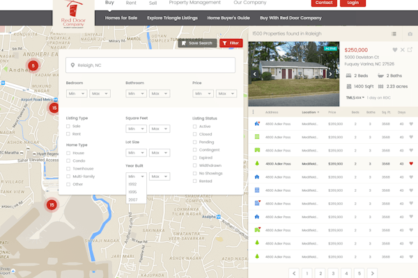Close the $250,000 listing card
The width and height of the screenshot is (418, 278).
click(x=403, y=50)
